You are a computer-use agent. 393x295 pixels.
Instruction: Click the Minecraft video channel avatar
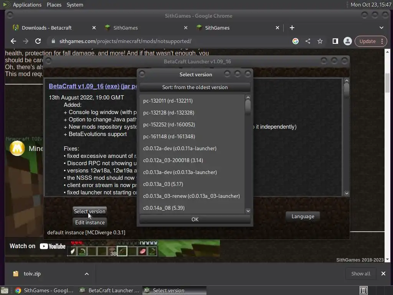point(17,149)
